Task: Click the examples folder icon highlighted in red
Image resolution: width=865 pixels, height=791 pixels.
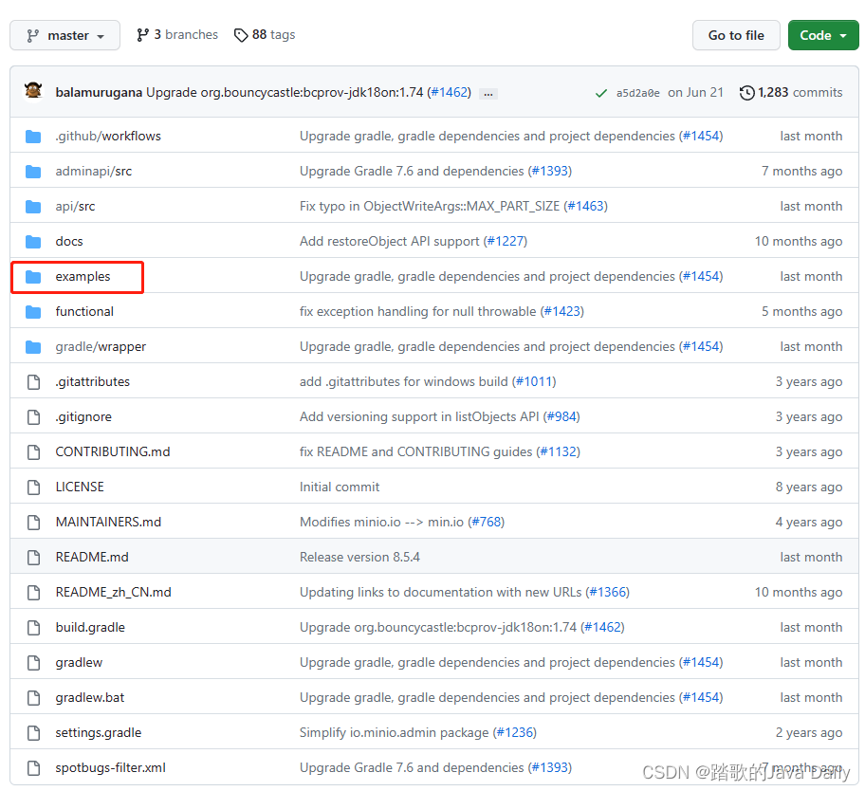Action: tap(34, 276)
